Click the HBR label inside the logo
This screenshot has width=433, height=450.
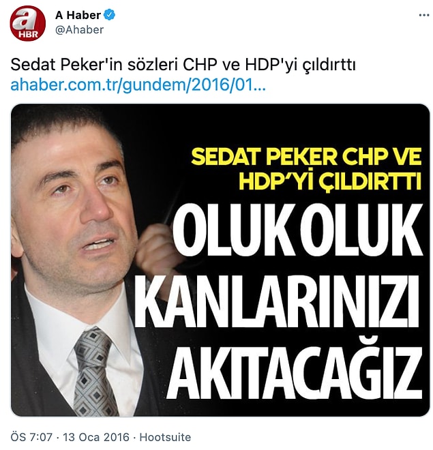29,35
